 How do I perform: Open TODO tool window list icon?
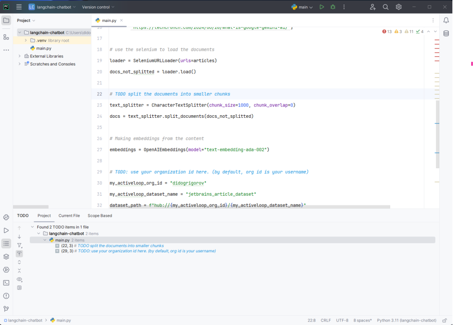click(6, 244)
